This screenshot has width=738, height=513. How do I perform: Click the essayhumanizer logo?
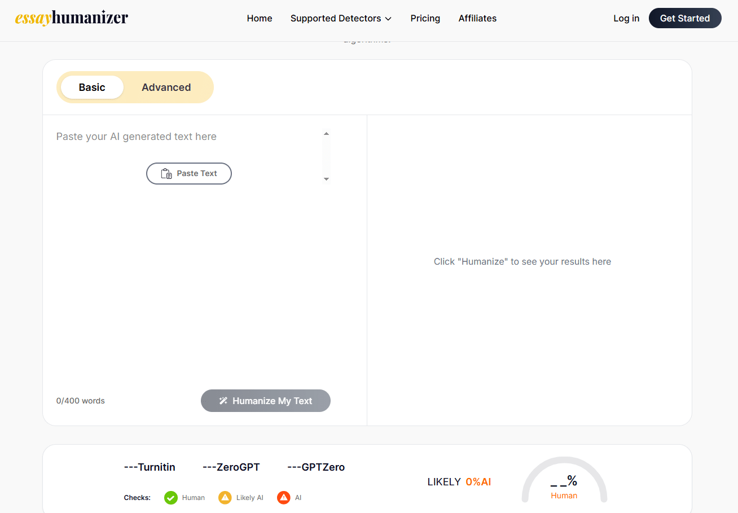(x=72, y=18)
